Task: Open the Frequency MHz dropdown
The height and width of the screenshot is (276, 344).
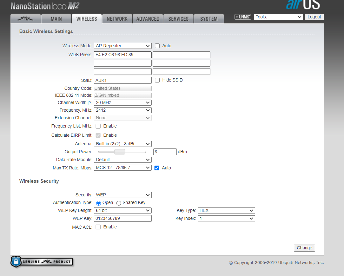Action: click(x=122, y=110)
